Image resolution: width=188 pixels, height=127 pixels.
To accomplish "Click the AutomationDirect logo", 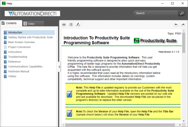I will tap(30, 14).
